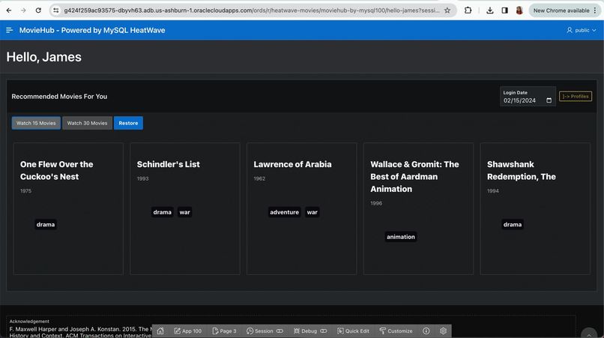This screenshot has width=604, height=338.
Task: Select Shawshank Redemption, The card title
Action: [521, 170]
